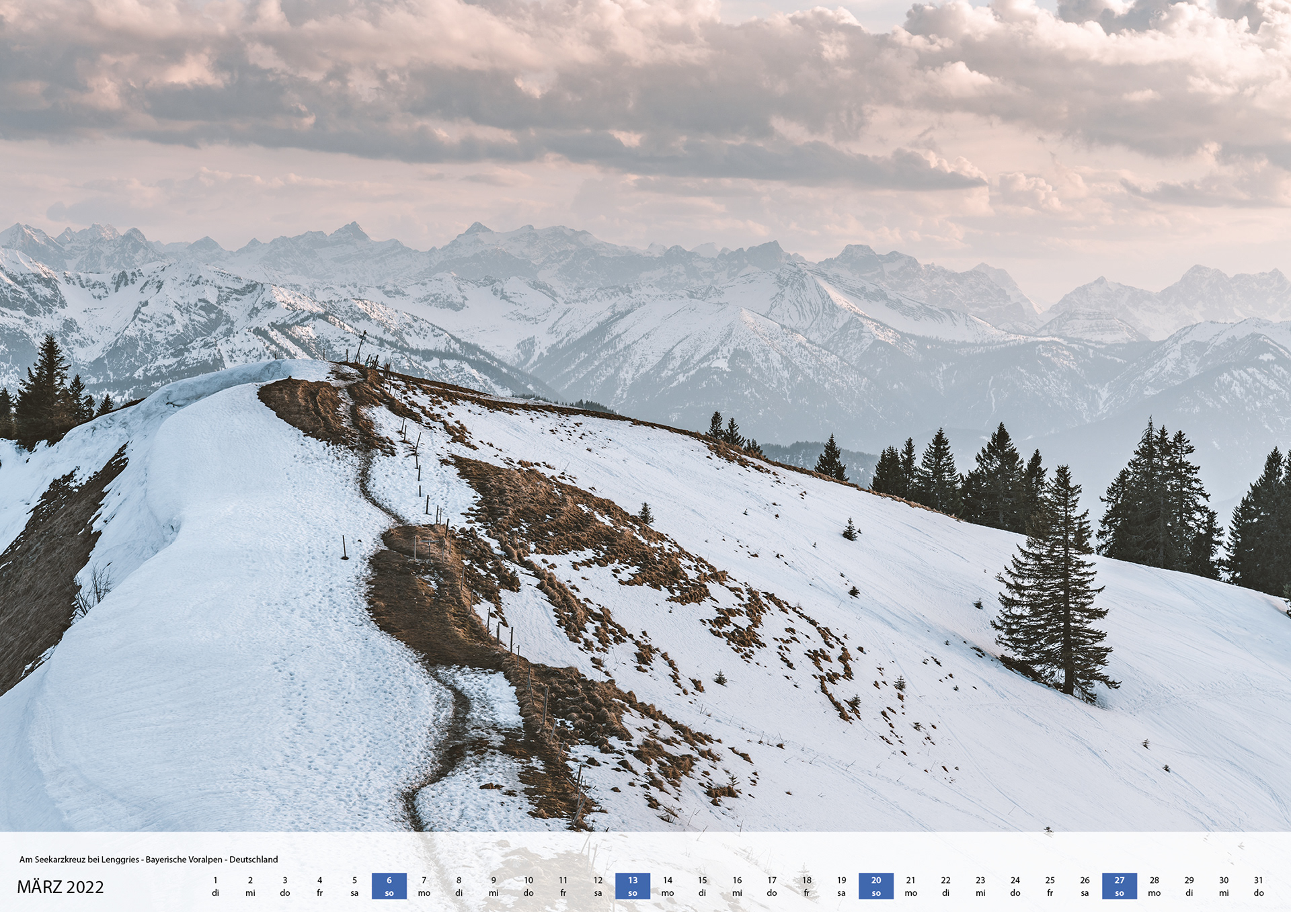The height and width of the screenshot is (912, 1291).
Task: Select day 7 (mo) in the calendar strip
Action: coord(424,886)
